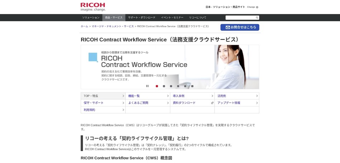Viewport: 340px width, 163px height.
Task: Select the fifth carousel dot
Action: [x=185, y=86]
